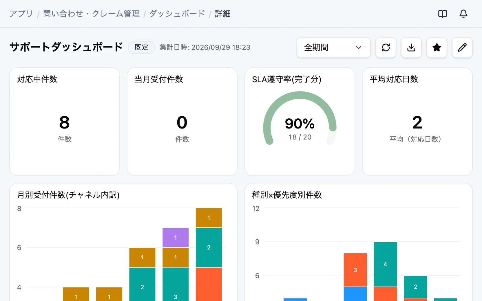Click the 月別受付件数(チャネル内訳) chart title
Screen dimensions: 482x301
tap(68, 195)
